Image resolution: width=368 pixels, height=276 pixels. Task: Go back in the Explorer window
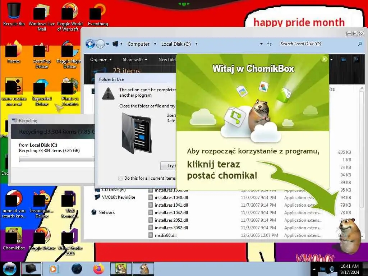90,44
